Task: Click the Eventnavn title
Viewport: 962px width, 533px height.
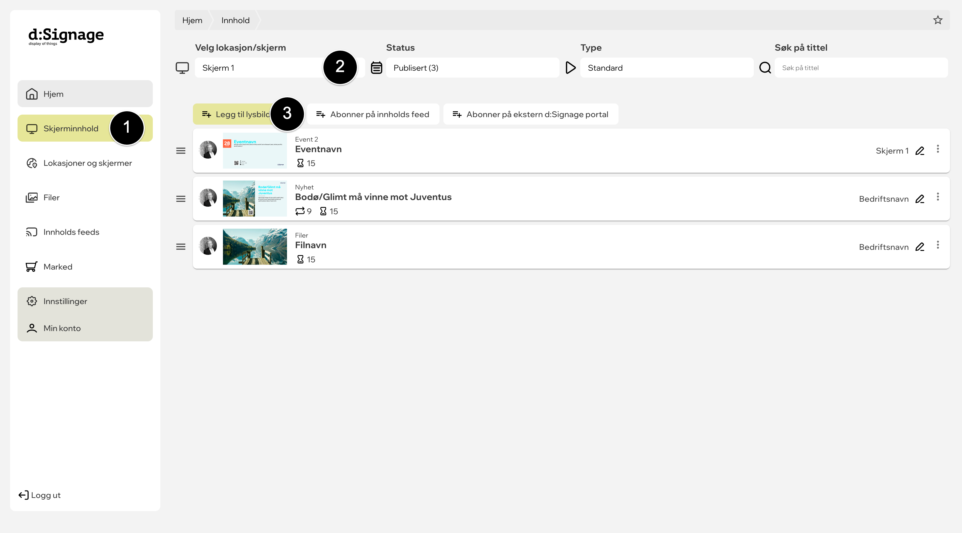Action: point(318,149)
